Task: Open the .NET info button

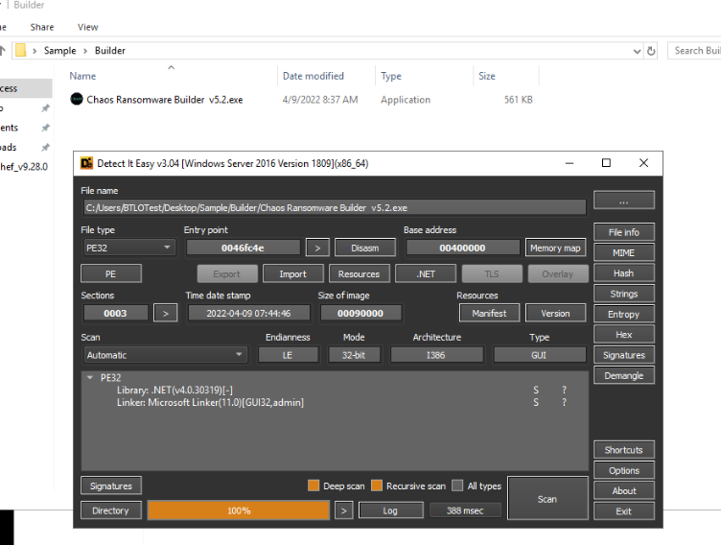Action: (x=426, y=273)
